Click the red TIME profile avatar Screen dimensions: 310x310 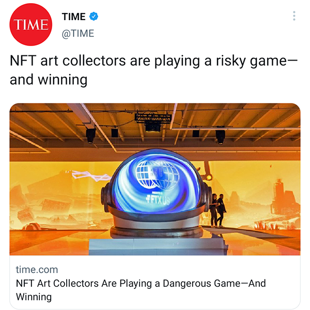(31, 24)
